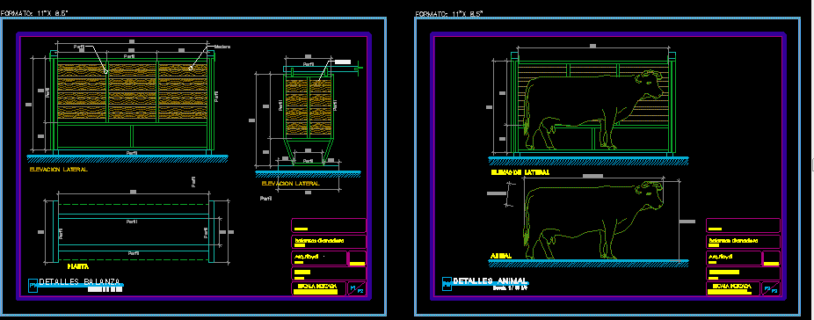Click the wooden plank hatch in left elevation

click(x=133, y=93)
